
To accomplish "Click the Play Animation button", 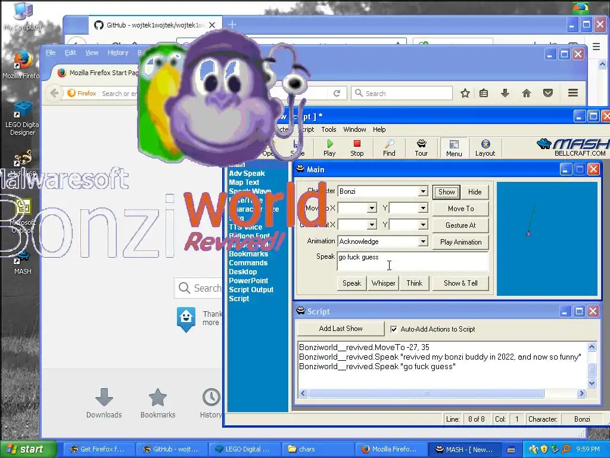I will [x=460, y=242].
